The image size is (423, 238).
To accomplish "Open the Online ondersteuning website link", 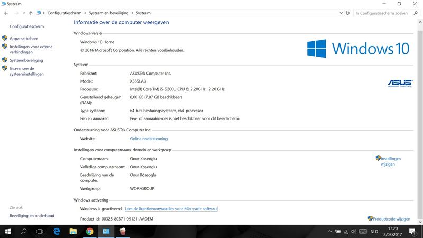I will click(149, 139).
